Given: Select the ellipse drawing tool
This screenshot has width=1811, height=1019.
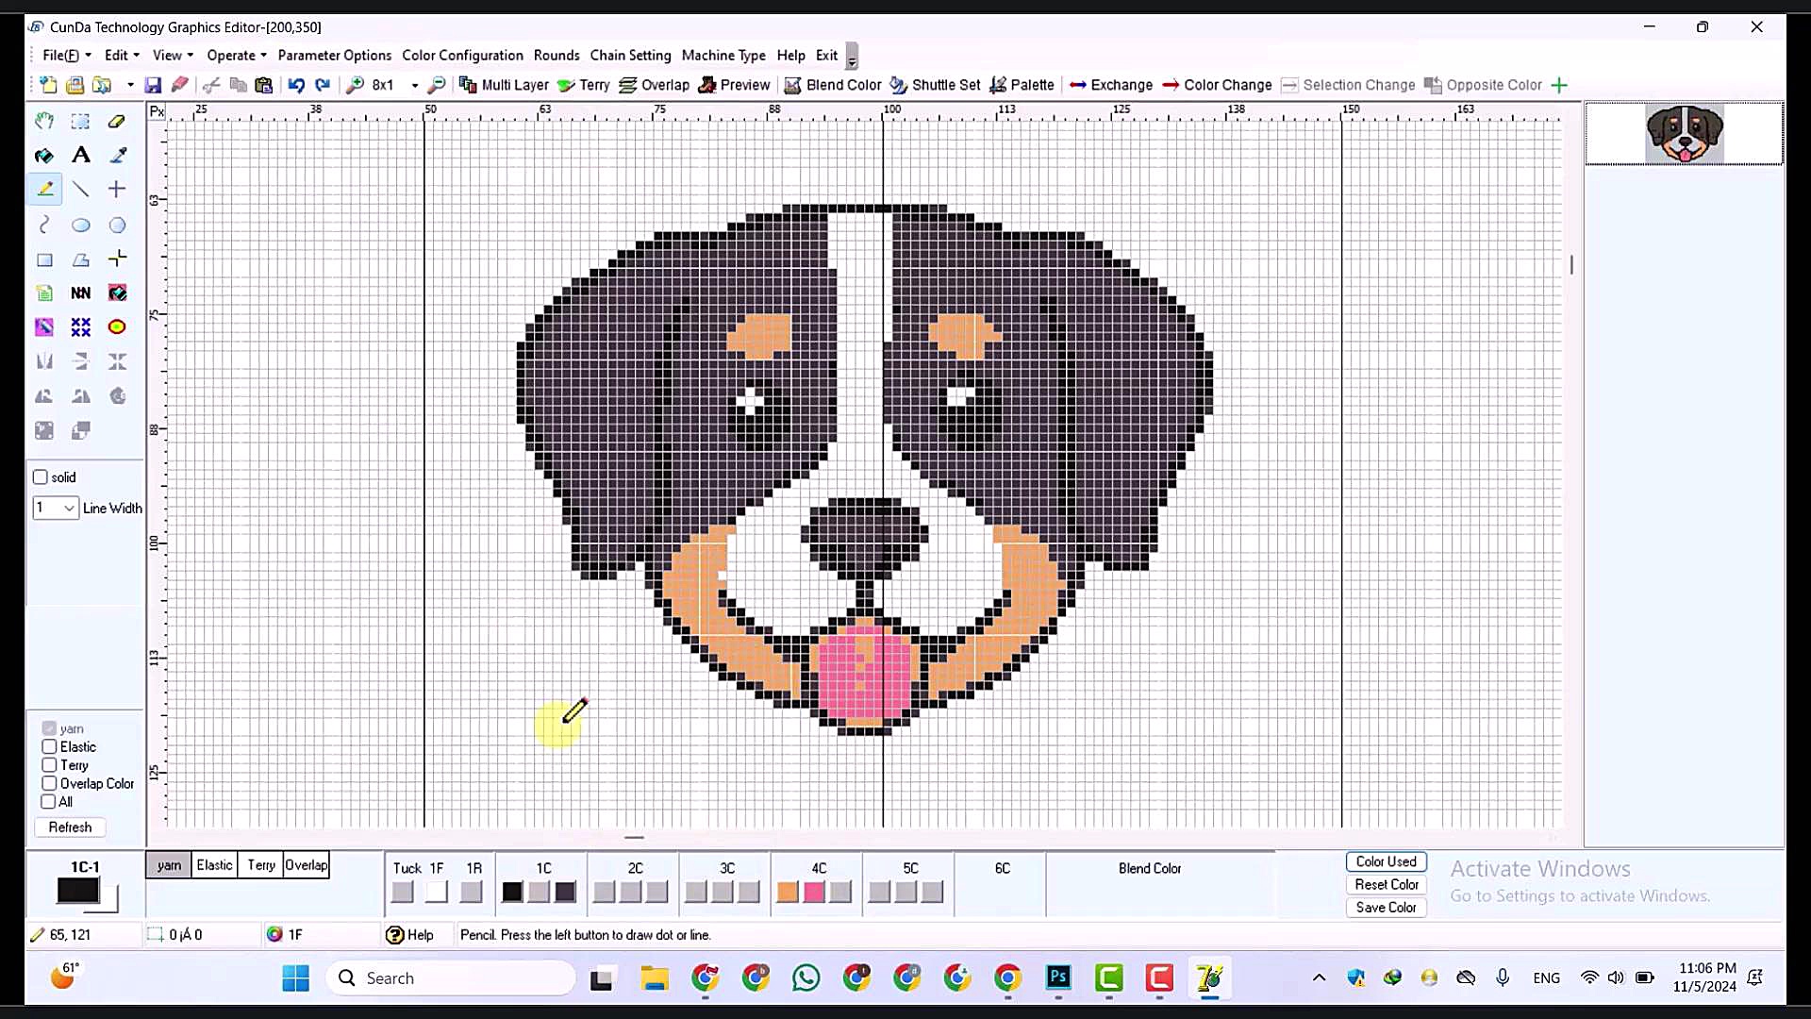Looking at the screenshot, I should click(x=81, y=225).
